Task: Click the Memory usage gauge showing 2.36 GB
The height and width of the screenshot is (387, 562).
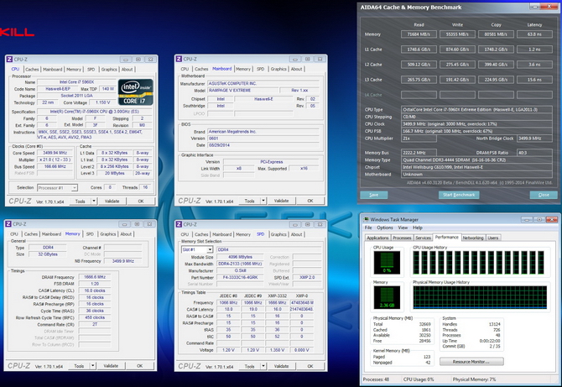Action: [x=387, y=297]
